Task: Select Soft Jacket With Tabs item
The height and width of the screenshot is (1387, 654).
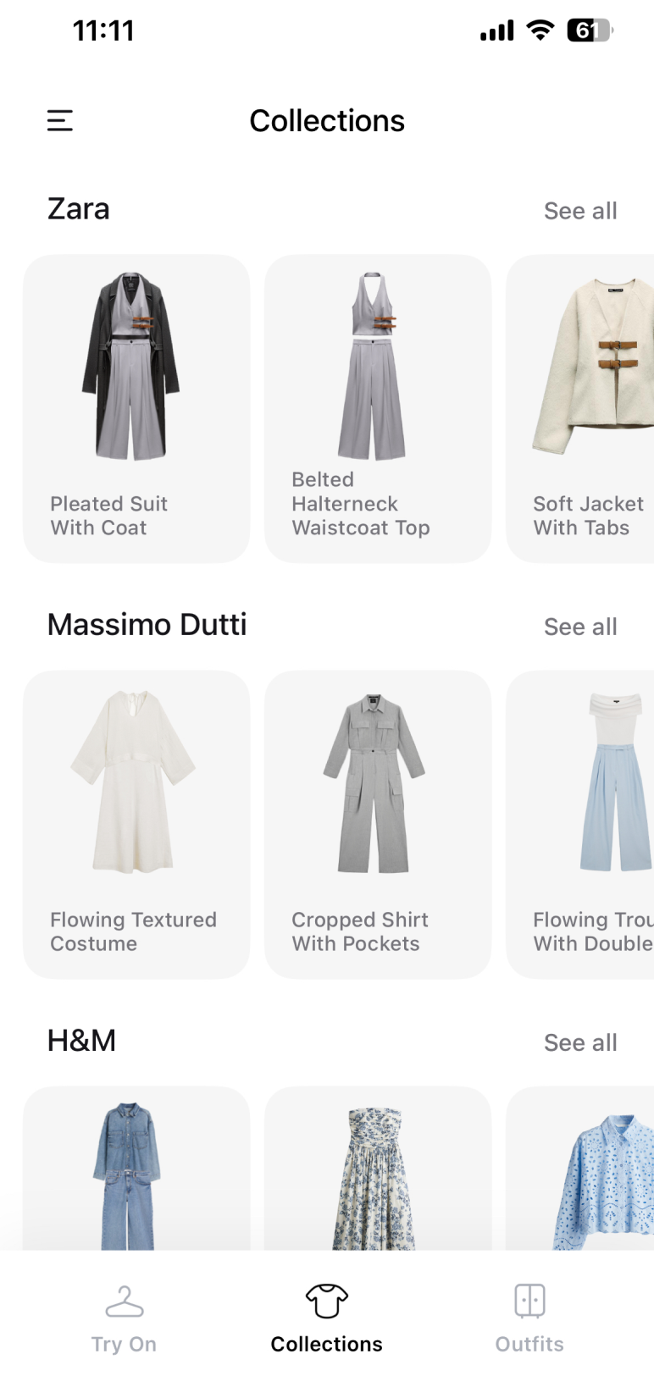Action: (x=580, y=409)
